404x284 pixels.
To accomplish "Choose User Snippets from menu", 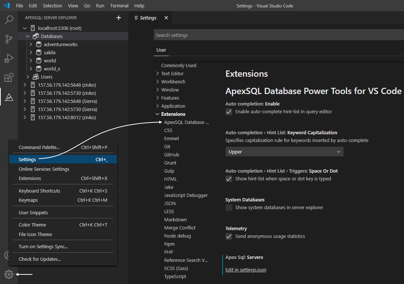I will click(x=63, y=212).
